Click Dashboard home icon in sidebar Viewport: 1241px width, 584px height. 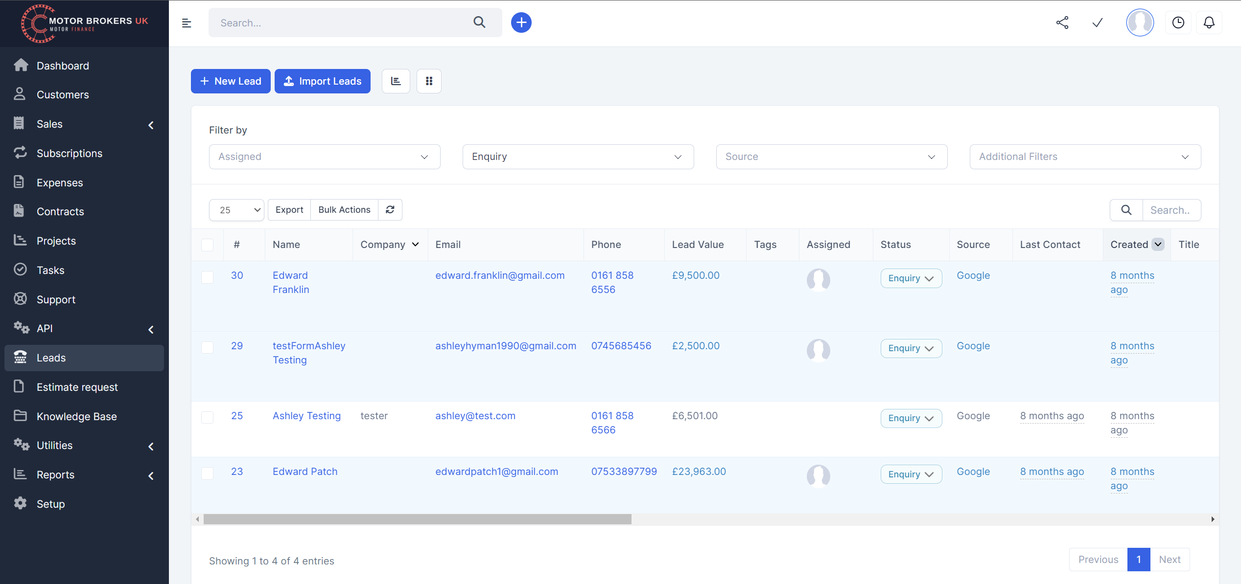[x=21, y=65]
